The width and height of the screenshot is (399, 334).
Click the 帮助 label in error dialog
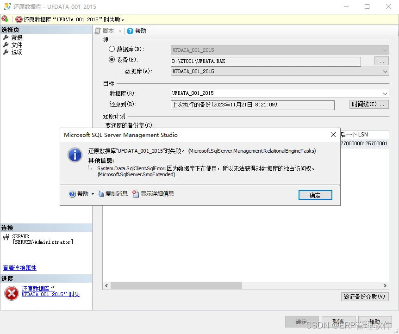[83, 194]
